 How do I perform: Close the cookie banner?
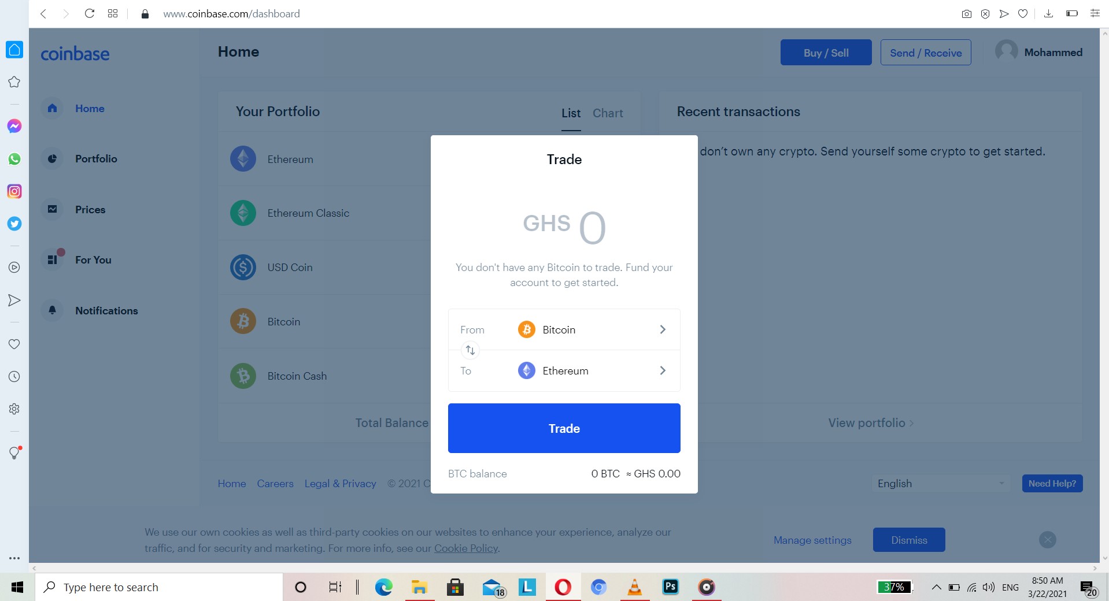tap(1048, 540)
